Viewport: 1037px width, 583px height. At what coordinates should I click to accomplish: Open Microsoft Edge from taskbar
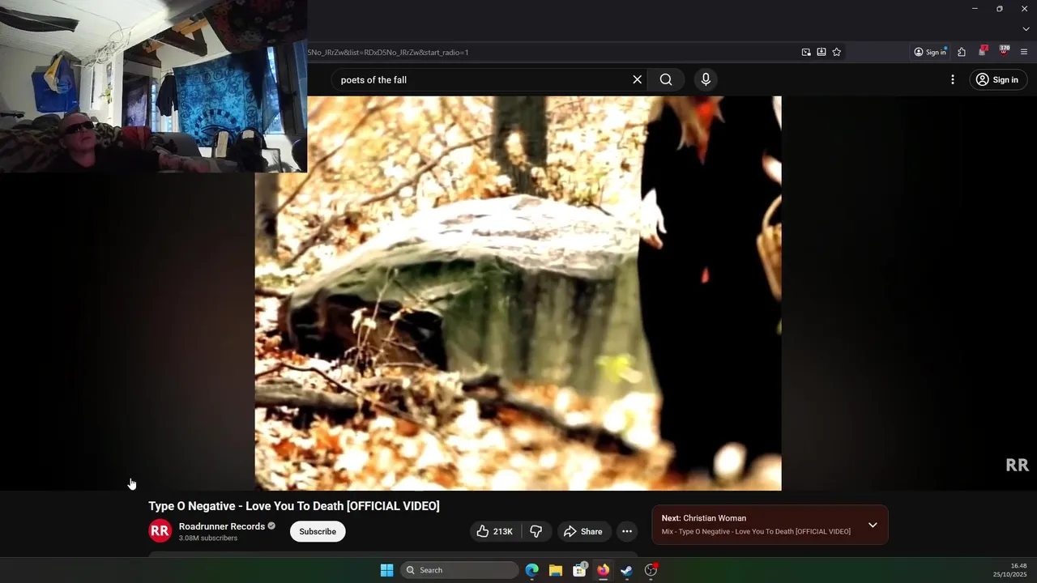pos(532,570)
